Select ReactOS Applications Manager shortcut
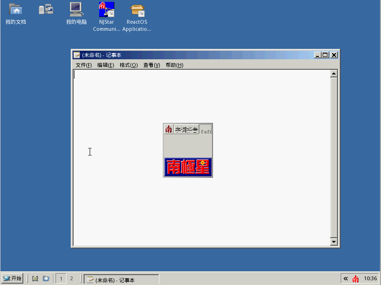 coord(137,18)
